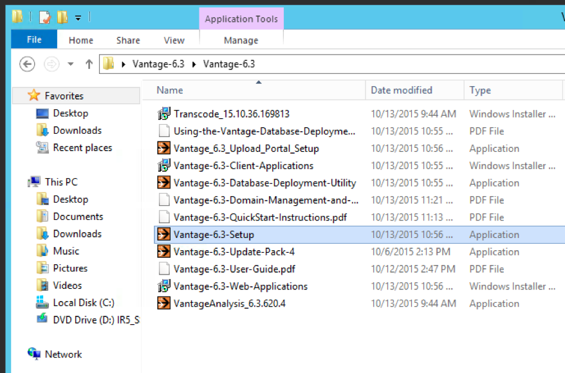This screenshot has height=373, width=565.
Task: Click the New Folder icon in the title bar
Action: pyautogui.click(x=62, y=17)
